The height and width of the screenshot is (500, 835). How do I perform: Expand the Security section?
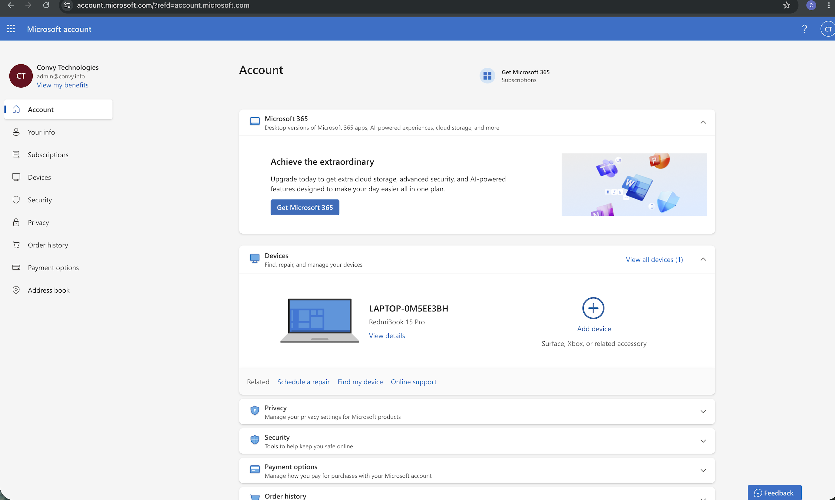click(x=703, y=441)
